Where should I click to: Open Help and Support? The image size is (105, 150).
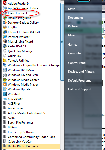coord(80,89)
